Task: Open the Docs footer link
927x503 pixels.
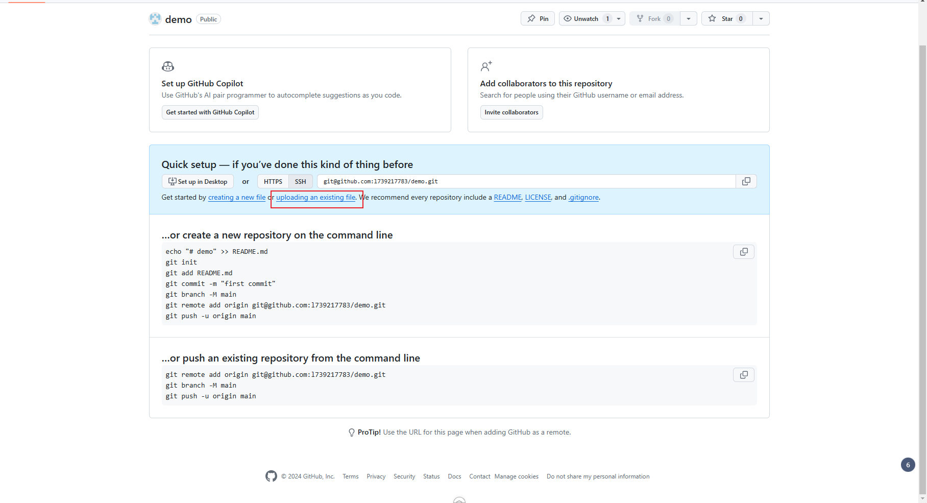Action: (x=454, y=476)
